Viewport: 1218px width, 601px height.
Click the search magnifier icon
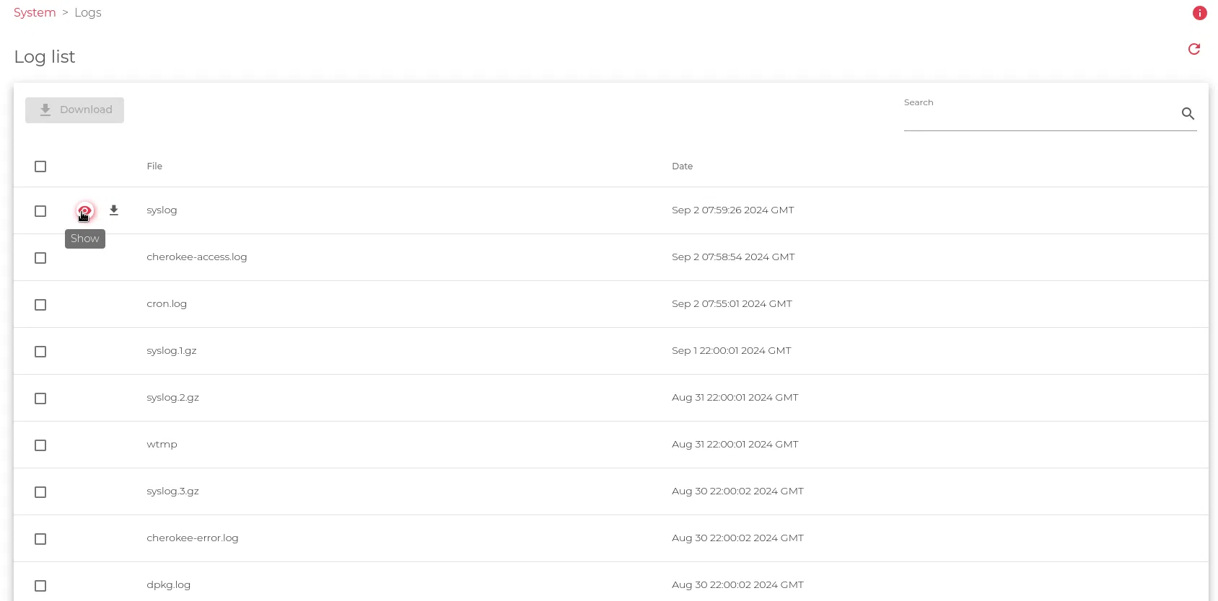click(x=1188, y=114)
